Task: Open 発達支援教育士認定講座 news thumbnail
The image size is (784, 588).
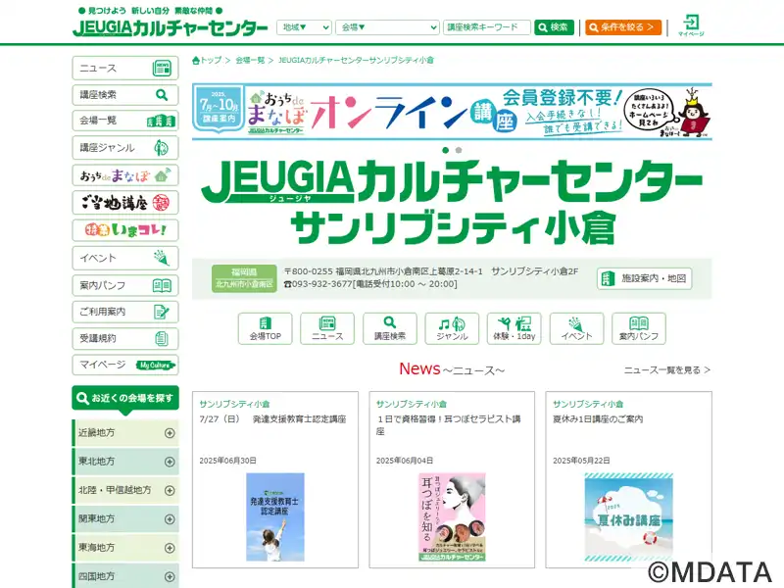Action: [x=275, y=517]
